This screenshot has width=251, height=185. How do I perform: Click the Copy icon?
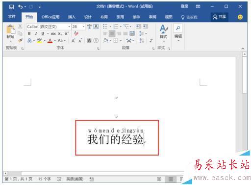[20, 33]
